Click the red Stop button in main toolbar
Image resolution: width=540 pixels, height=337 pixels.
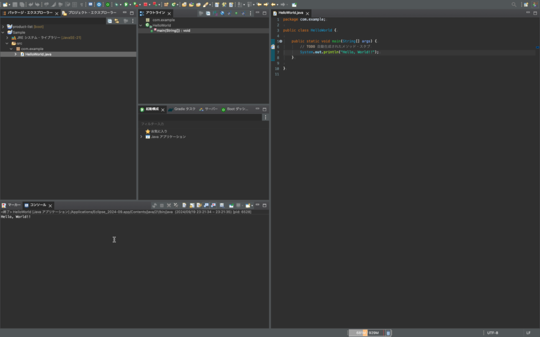click(145, 4)
